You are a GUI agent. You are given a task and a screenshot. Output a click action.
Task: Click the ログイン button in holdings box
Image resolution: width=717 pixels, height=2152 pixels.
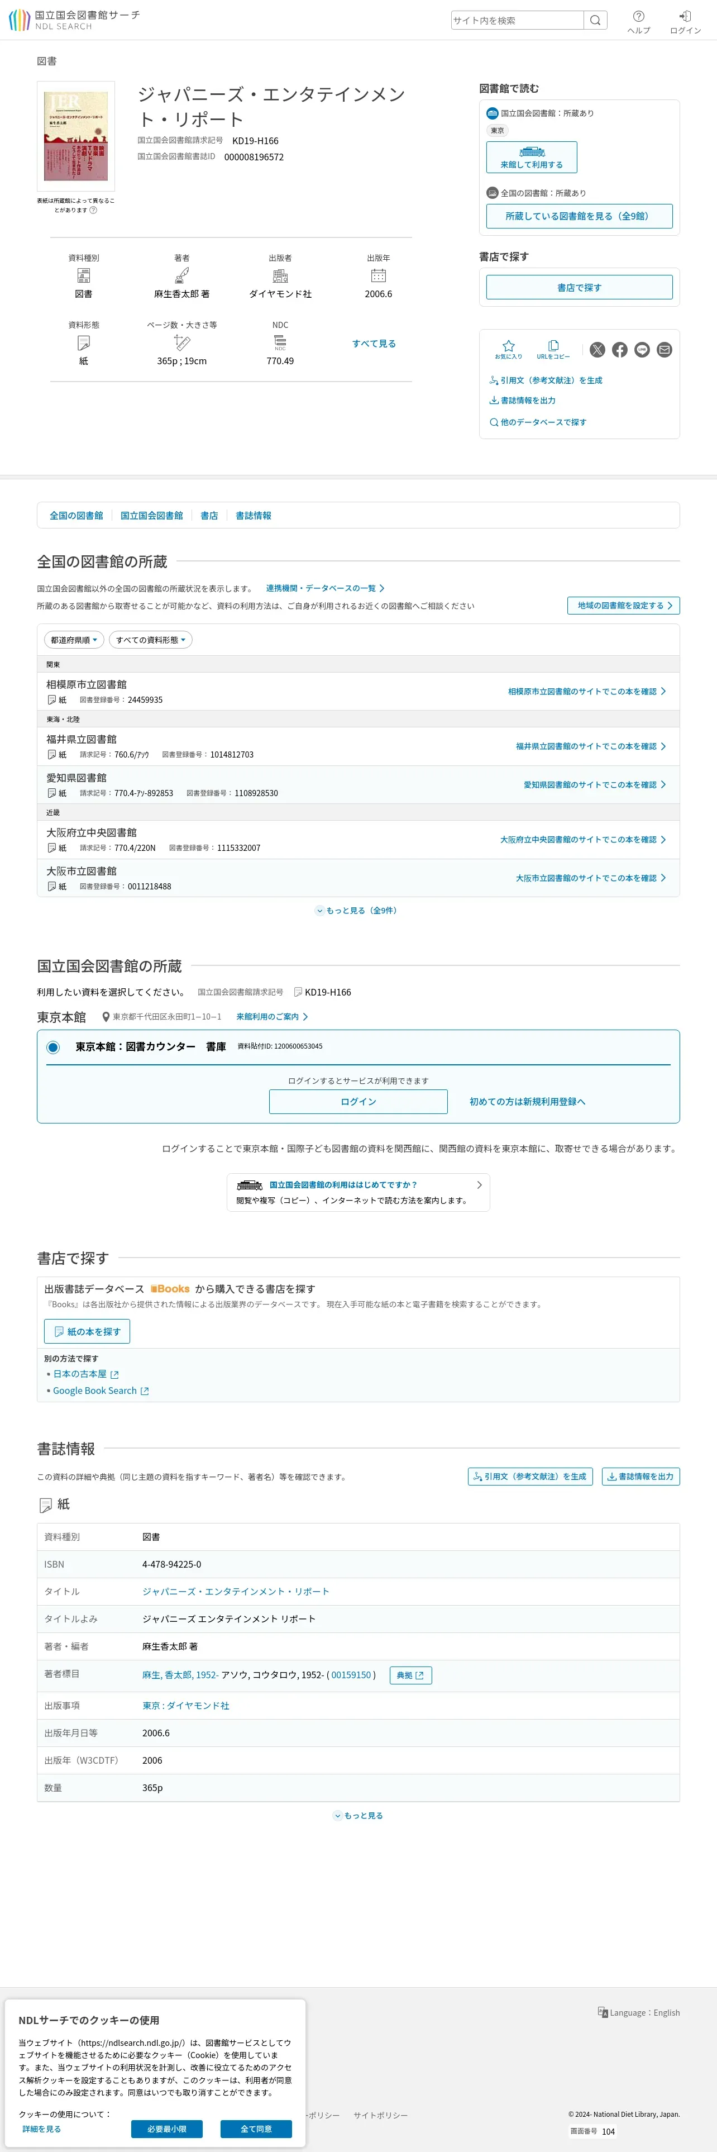click(x=358, y=1102)
